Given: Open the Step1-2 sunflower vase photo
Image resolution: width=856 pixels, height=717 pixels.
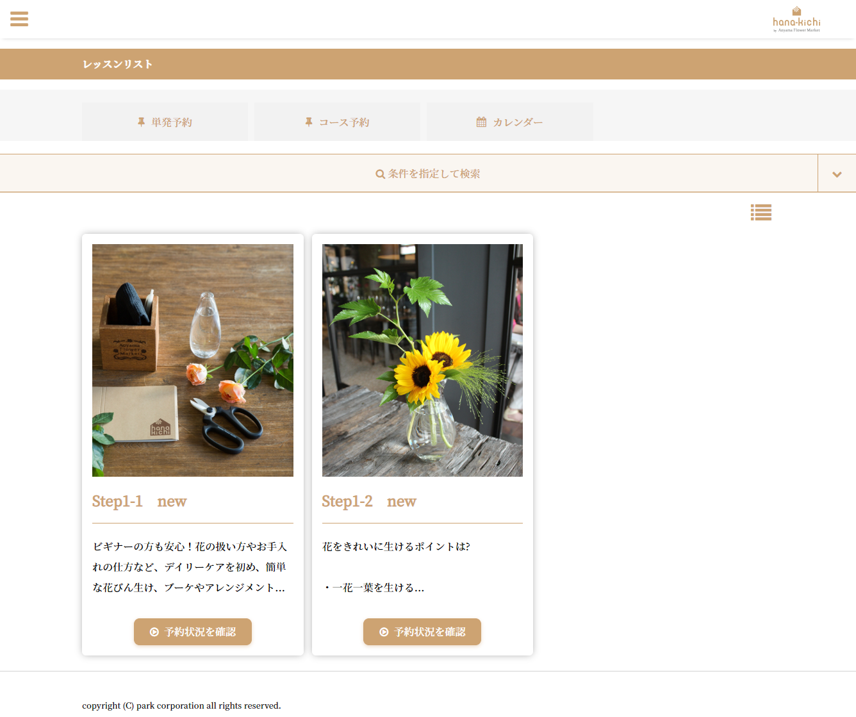Looking at the screenshot, I should [422, 360].
